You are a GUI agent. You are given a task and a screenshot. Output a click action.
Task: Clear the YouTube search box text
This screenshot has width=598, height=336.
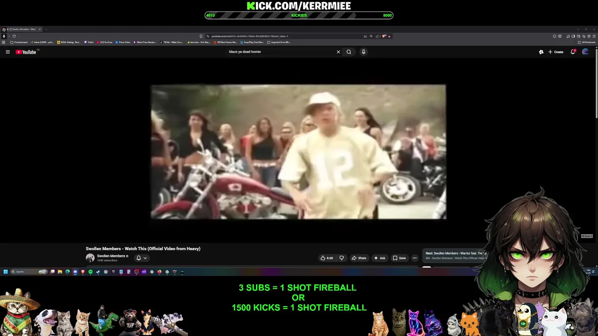pos(338,52)
